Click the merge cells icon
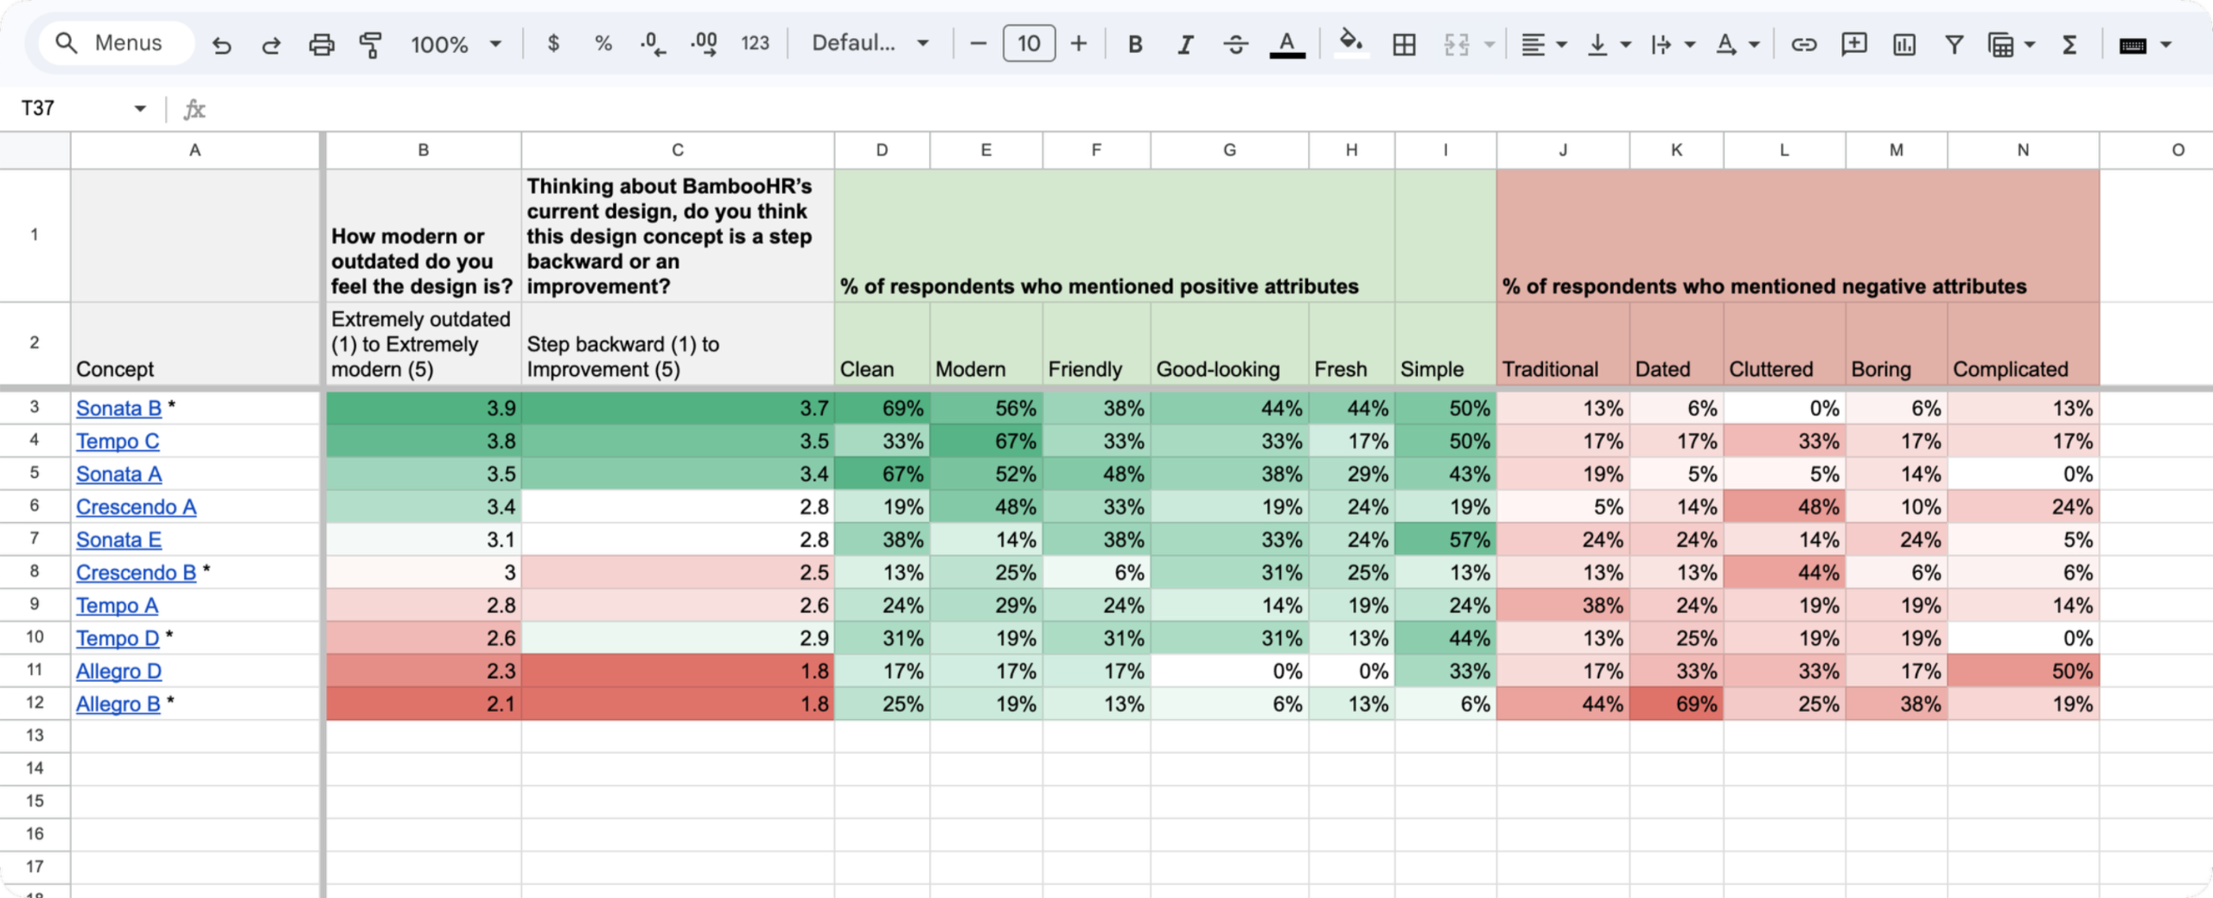2213x898 pixels. (1457, 44)
